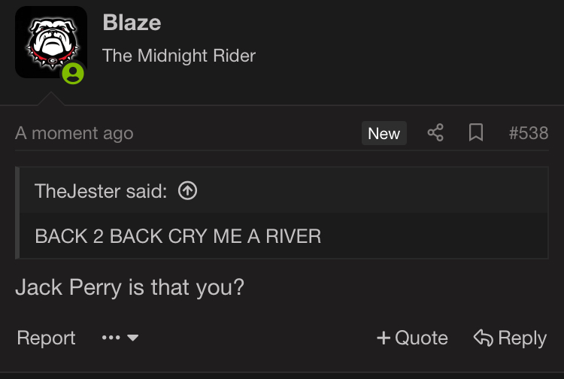Click the three-dots ellipsis icon
564x379 pixels.
[111, 338]
